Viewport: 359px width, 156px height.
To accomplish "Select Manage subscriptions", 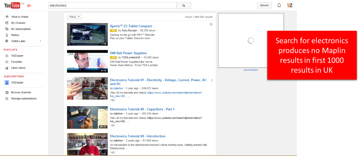I will tap(24, 98).
